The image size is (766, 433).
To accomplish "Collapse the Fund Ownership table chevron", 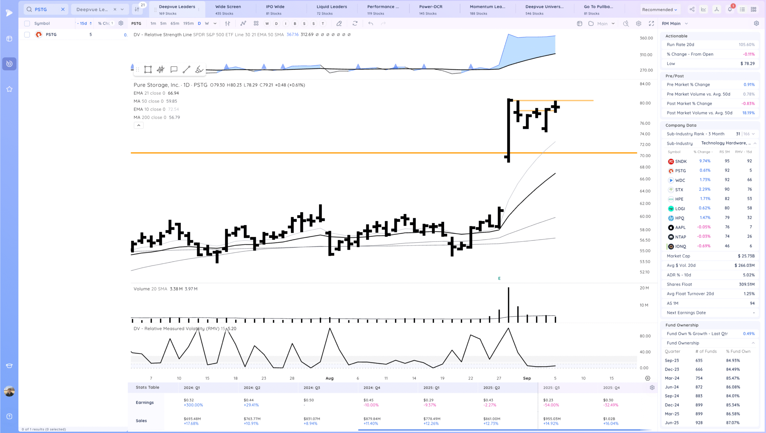I will (x=753, y=343).
